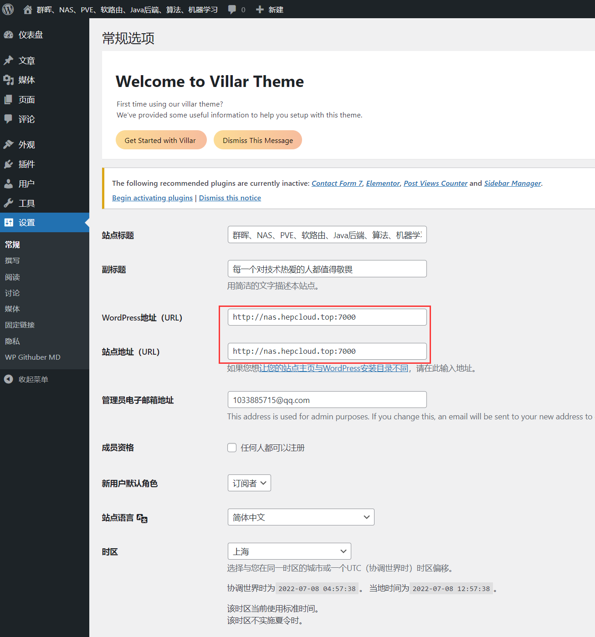Click the 用户 menu label

[x=26, y=183]
